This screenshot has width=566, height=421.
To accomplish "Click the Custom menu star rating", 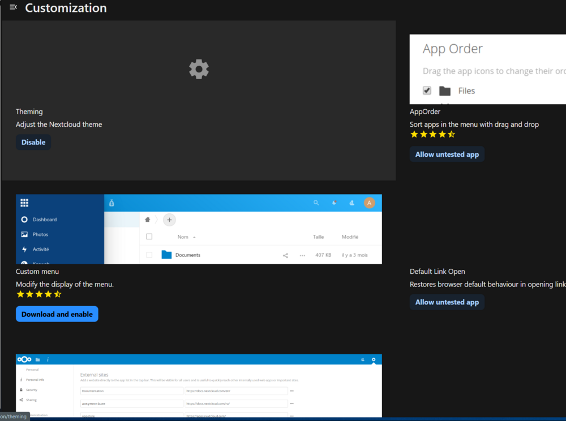I will 38,294.
